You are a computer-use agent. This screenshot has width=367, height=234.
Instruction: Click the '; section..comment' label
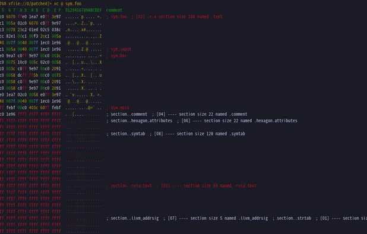click(127, 114)
